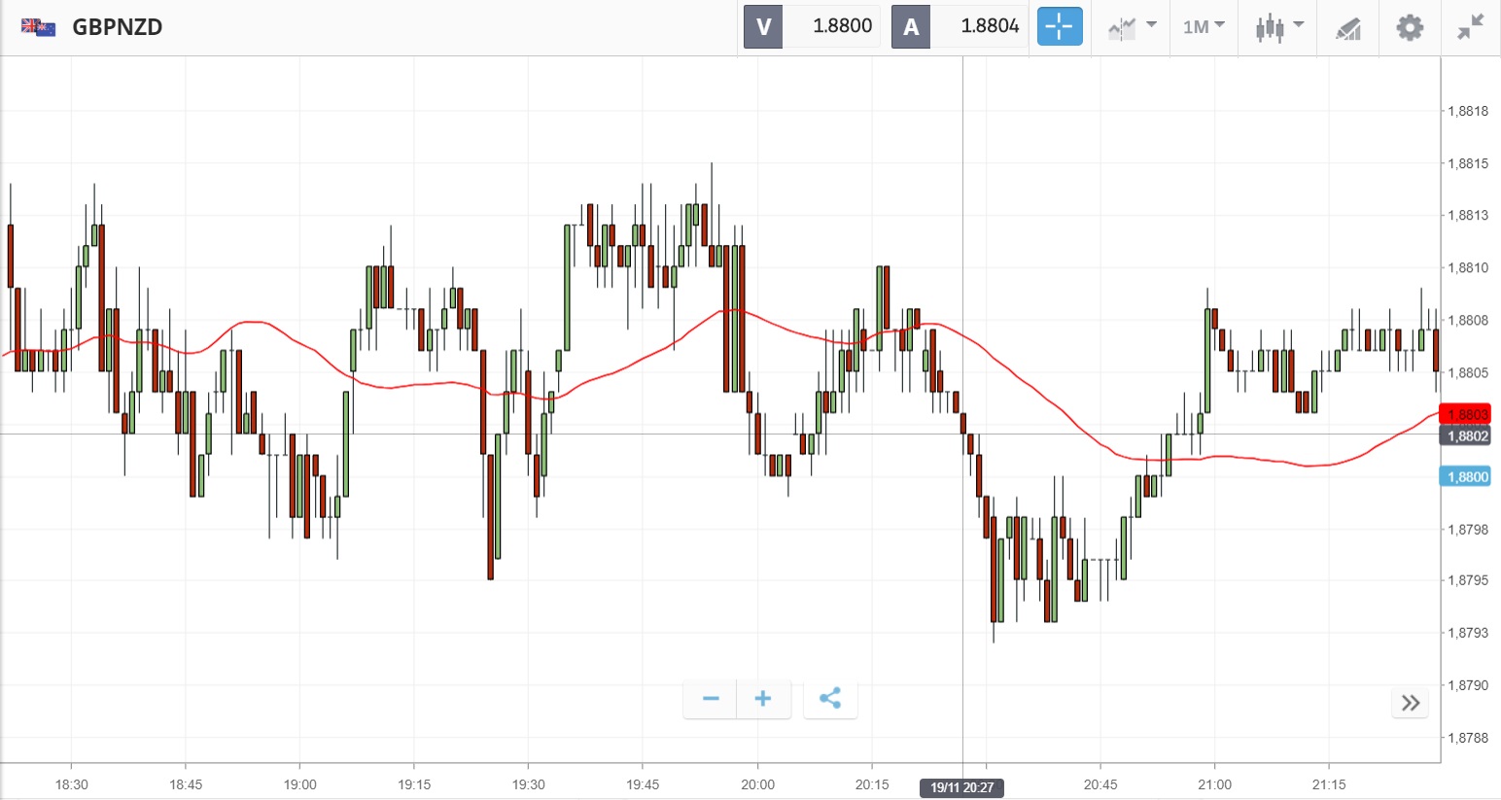Select the chart drawing tools icon
The width and height of the screenshot is (1501, 800).
1348,28
